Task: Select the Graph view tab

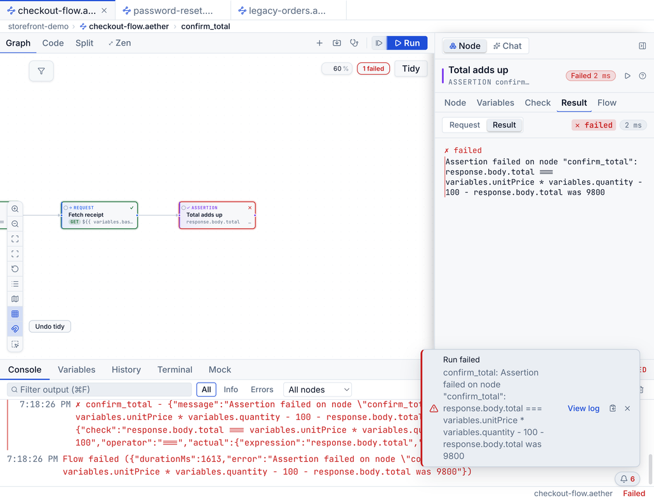Action: [18, 43]
